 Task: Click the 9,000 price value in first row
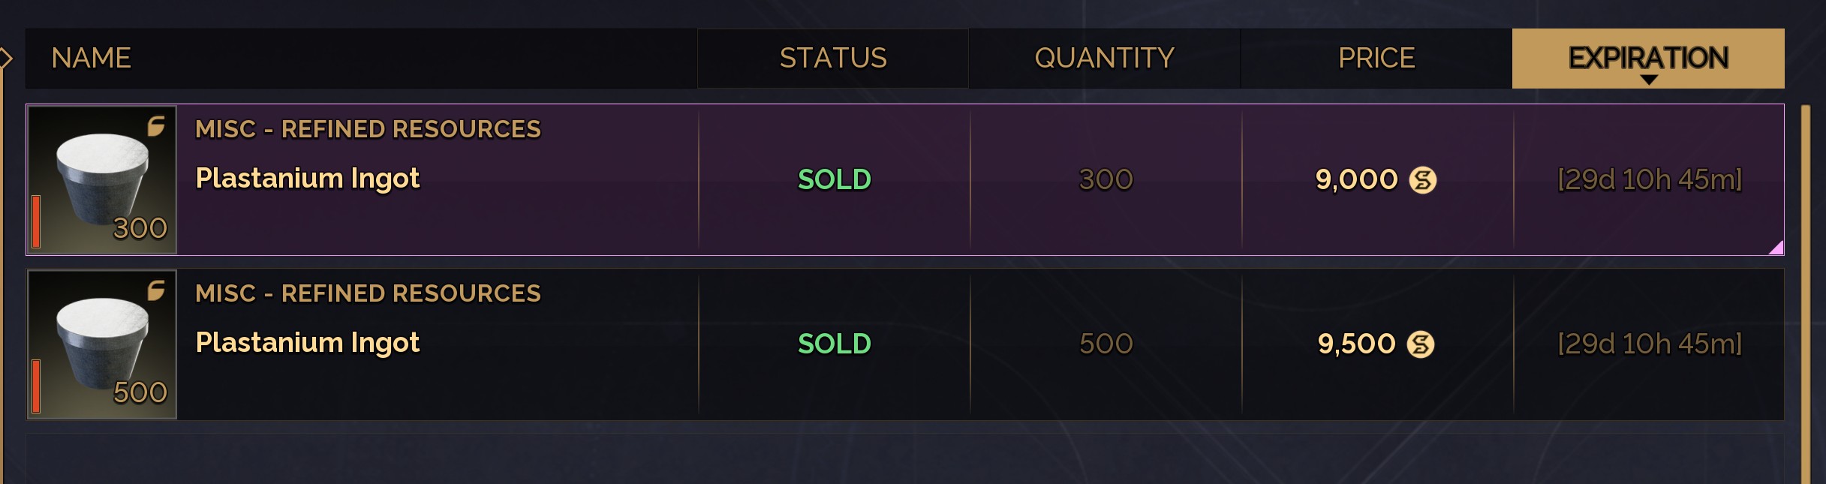coord(1356,180)
